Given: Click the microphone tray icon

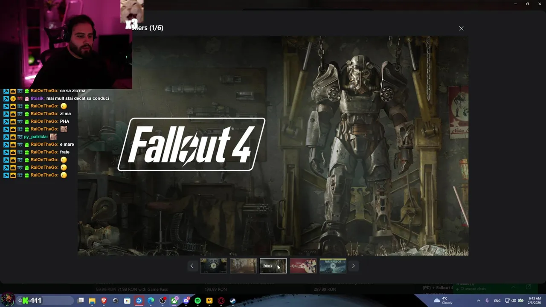Looking at the screenshot, I should pos(487,301).
